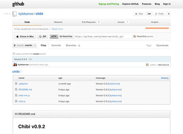Image resolution: width=183 pixels, height=134 pixels.
Task: Click the Clone in Mac button
Action: tap(25, 37)
